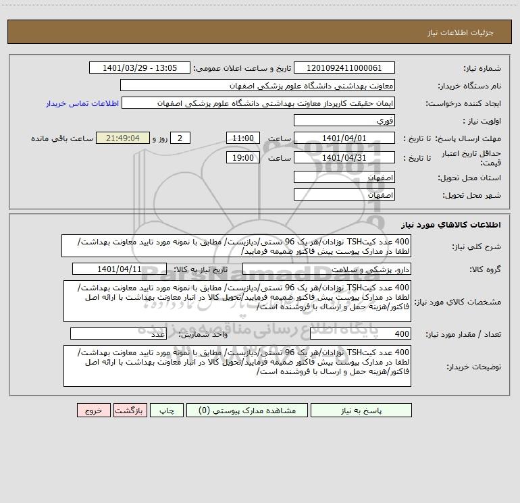This screenshot has height=503, width=520.
Task: Click the announcement date field 1401/03/29 - 13:05
Action: coord(140,68)
